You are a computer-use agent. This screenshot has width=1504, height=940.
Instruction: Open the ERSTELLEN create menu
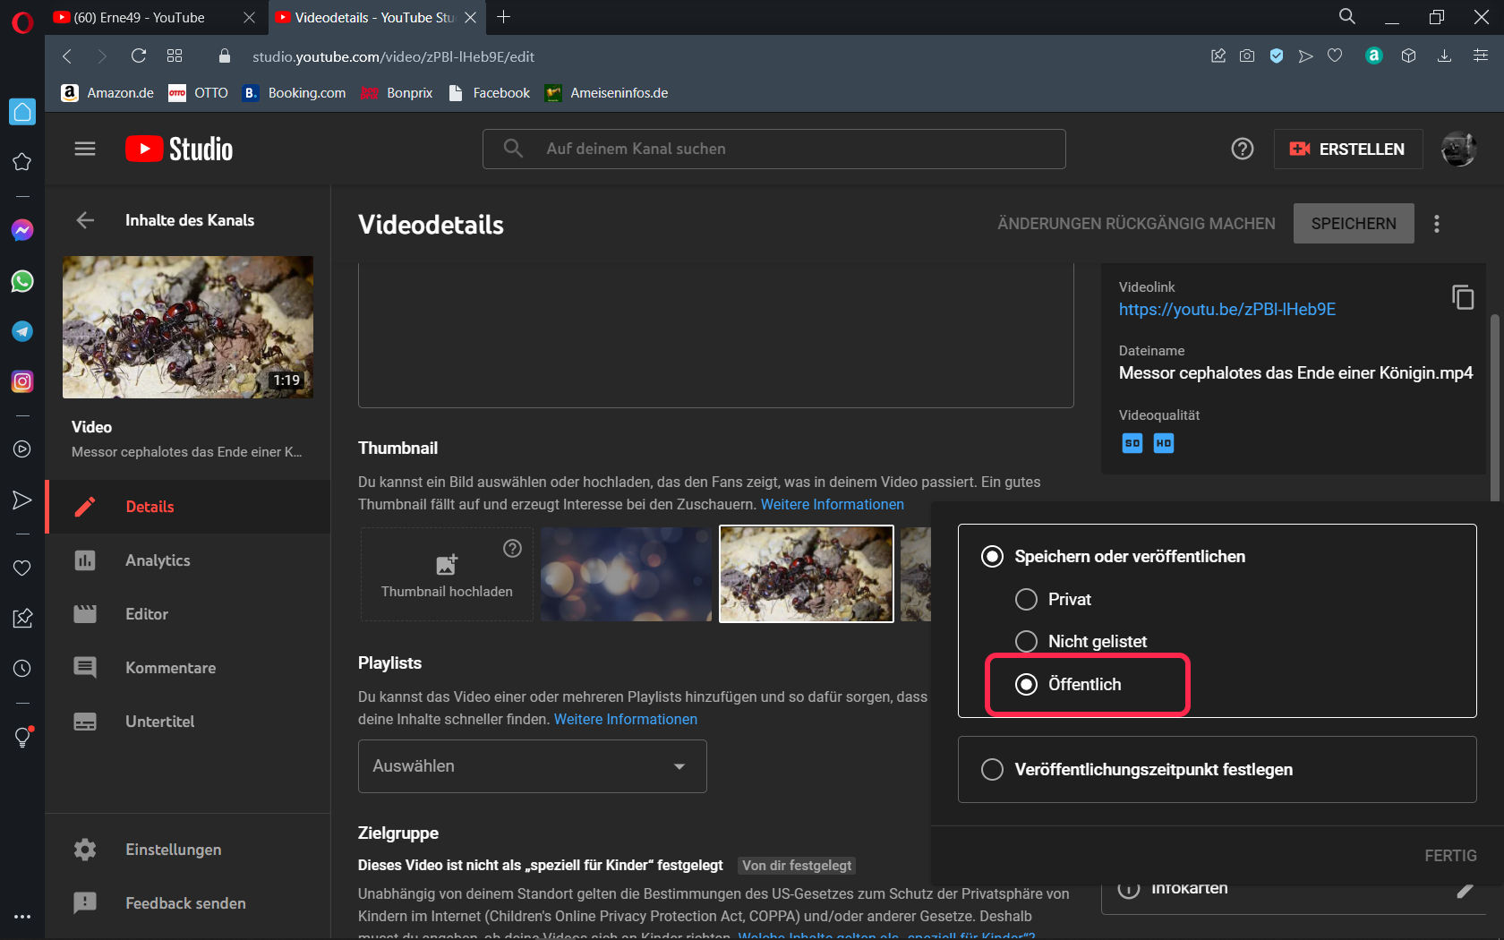click(x=1347, y=149)
